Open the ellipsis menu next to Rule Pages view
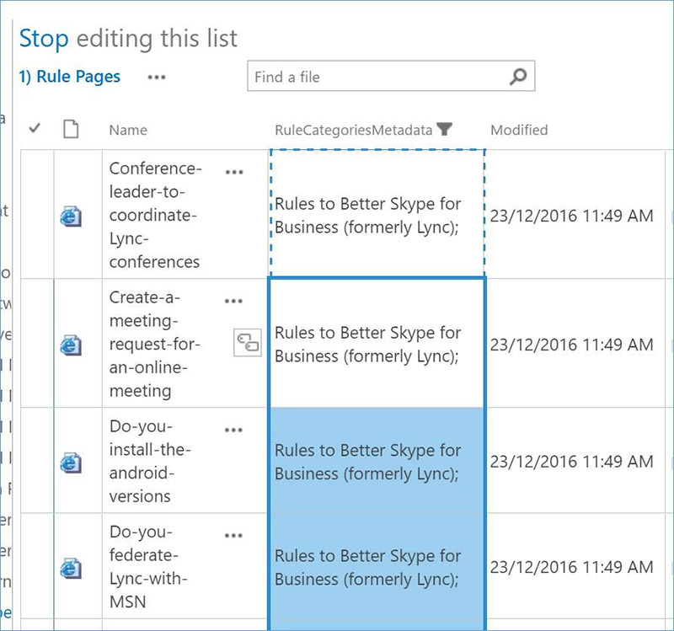 [157, 77]
